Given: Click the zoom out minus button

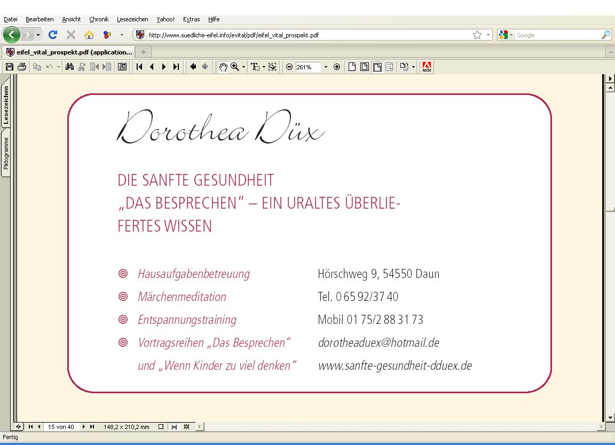Looking at the screenshot, I should [x=289, y=67].
